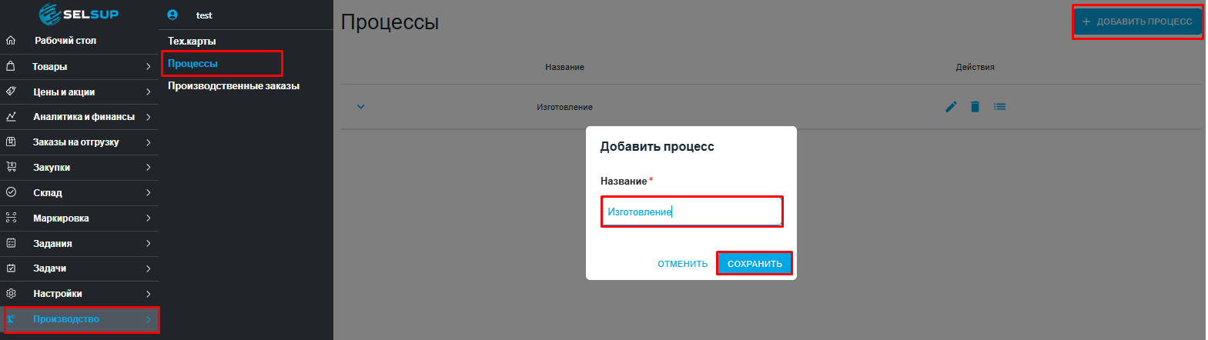
Task: Click Отменить to cancel the dialog
Action: (x=682, y=264)
